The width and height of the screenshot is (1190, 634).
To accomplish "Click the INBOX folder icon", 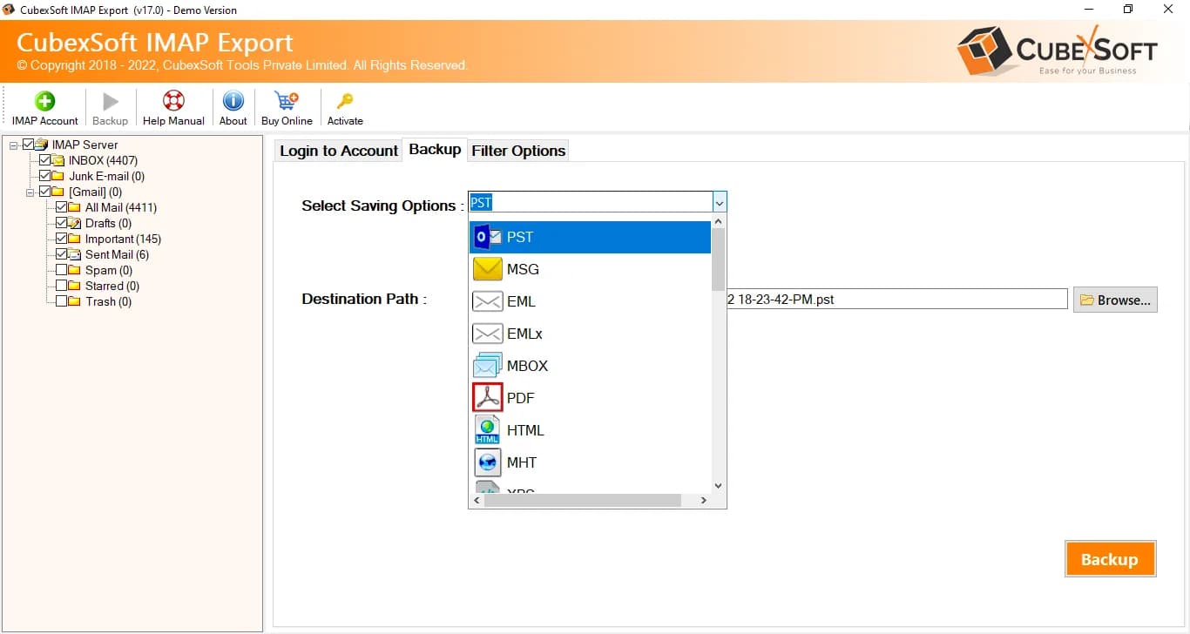I will [59, 160].
